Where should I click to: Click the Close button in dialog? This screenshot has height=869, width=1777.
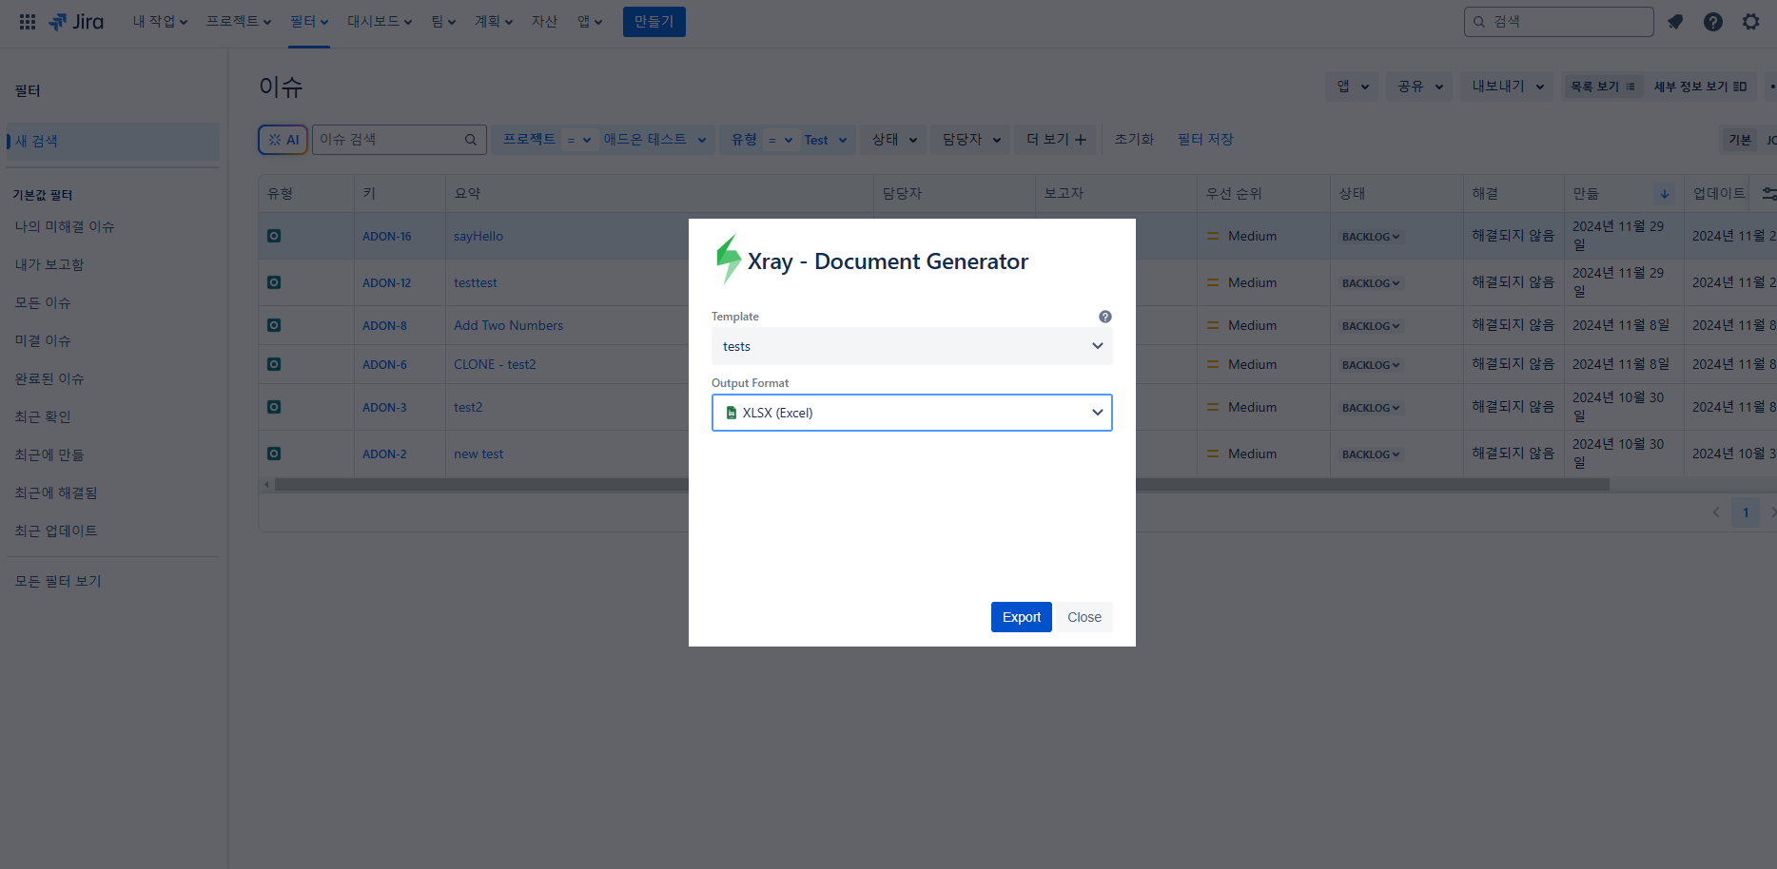point(1084,617)
